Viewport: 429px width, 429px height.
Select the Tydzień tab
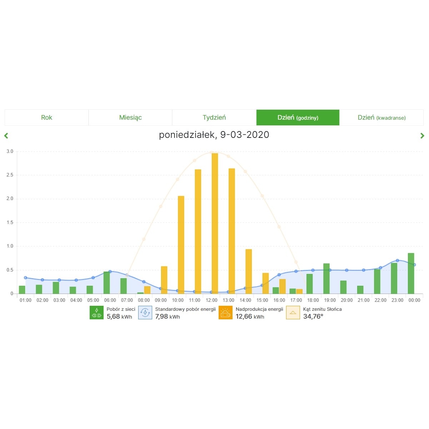coord(214,118)
